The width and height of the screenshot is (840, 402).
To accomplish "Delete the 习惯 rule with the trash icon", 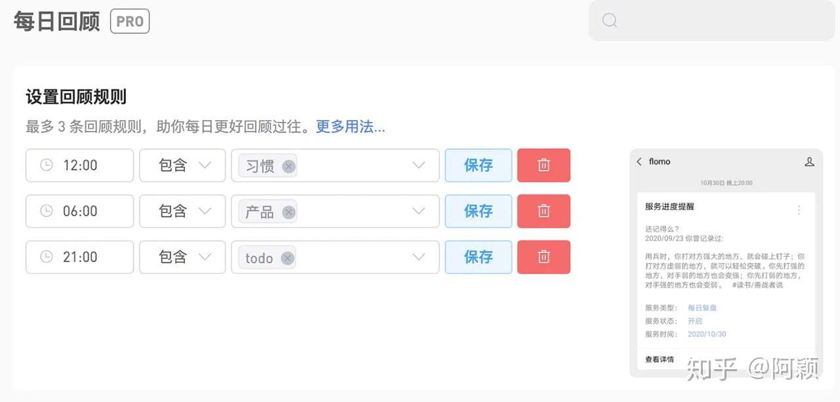I will click(x=543, y=165).
